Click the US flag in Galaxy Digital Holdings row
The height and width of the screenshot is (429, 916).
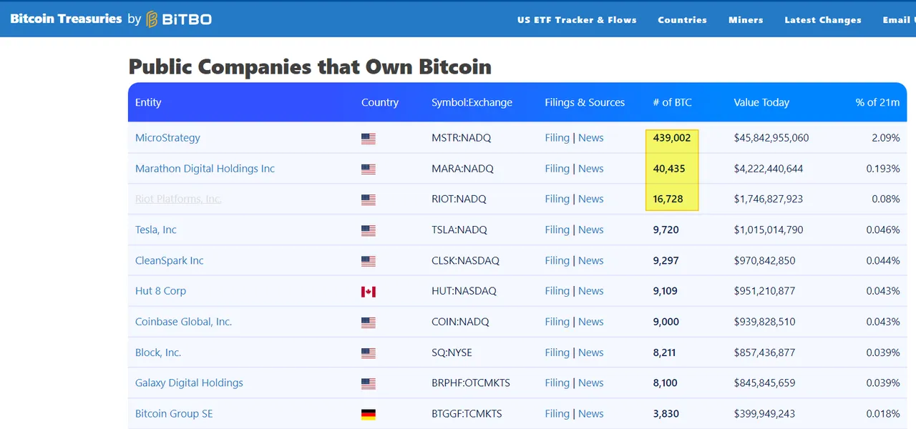369,383
